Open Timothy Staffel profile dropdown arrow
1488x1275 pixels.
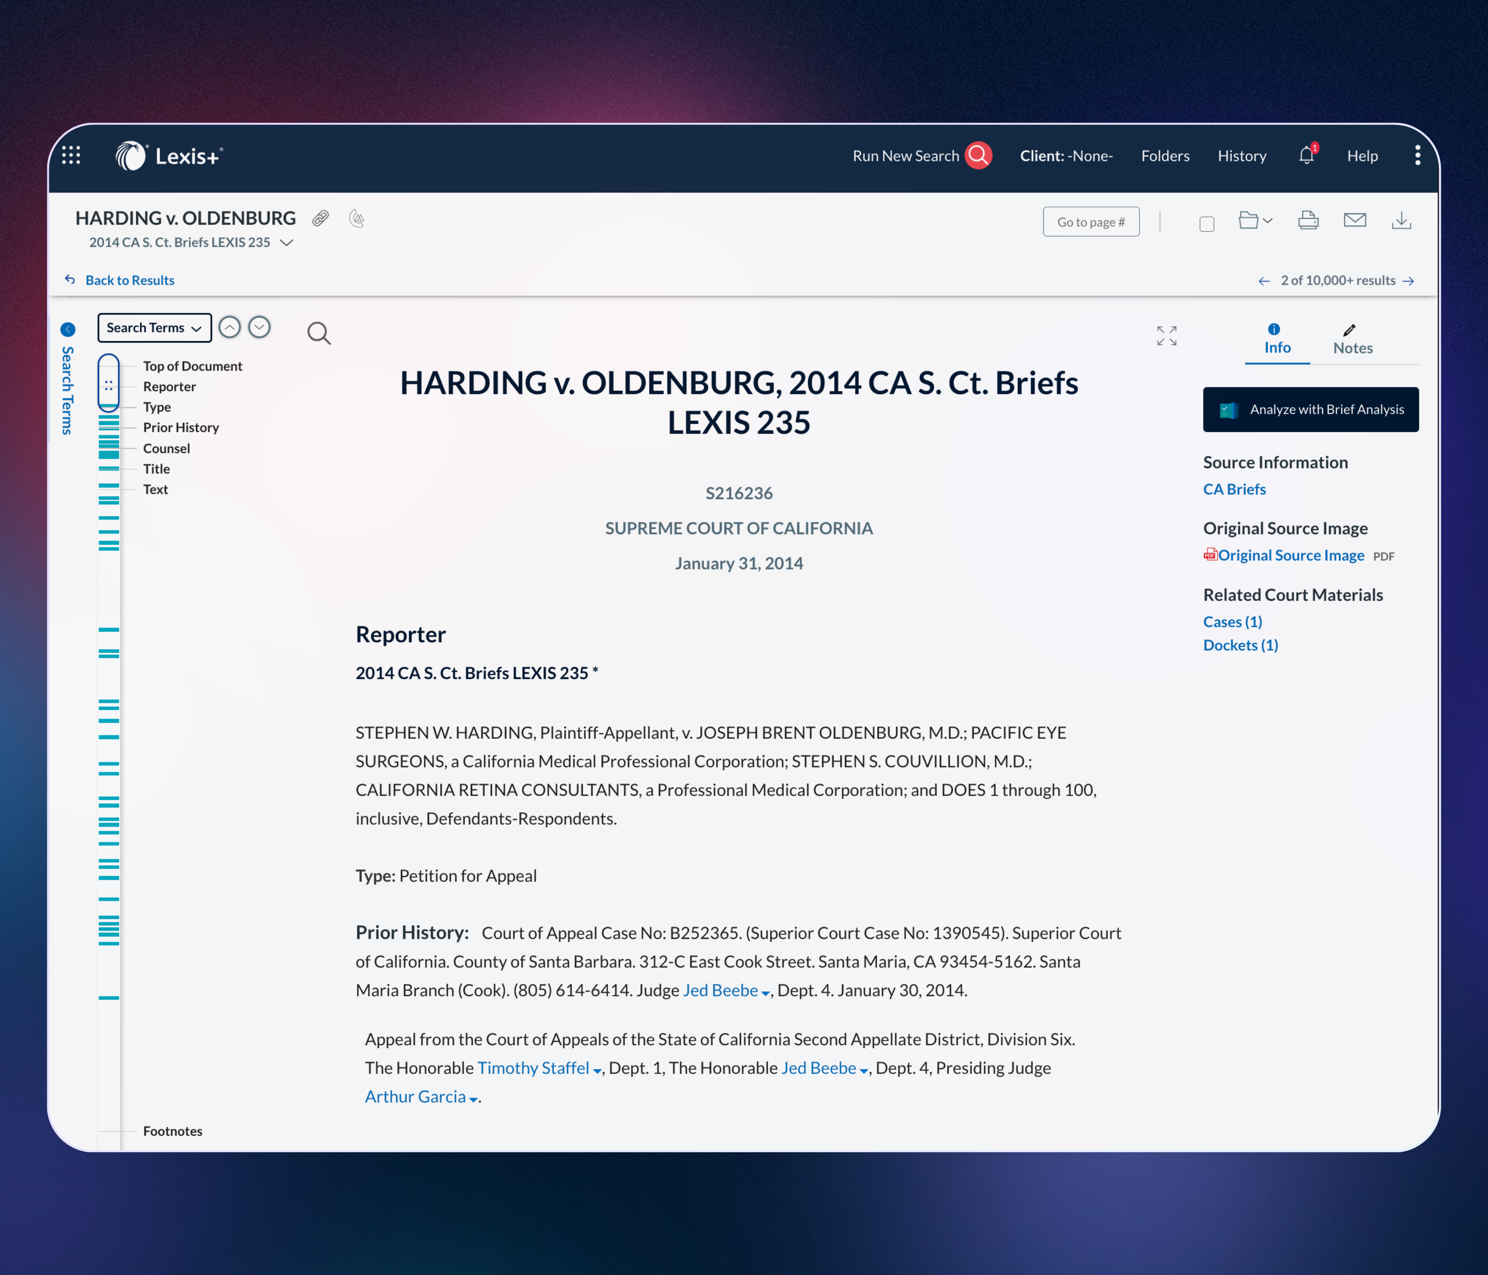click(x=597, y=1071)
